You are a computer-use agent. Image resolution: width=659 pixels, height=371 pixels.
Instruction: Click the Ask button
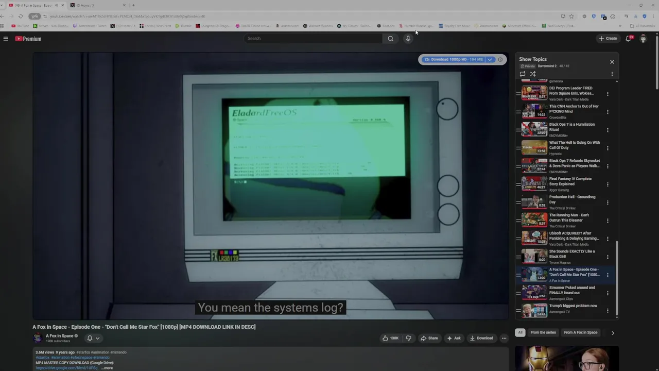[x=454, y=338]
